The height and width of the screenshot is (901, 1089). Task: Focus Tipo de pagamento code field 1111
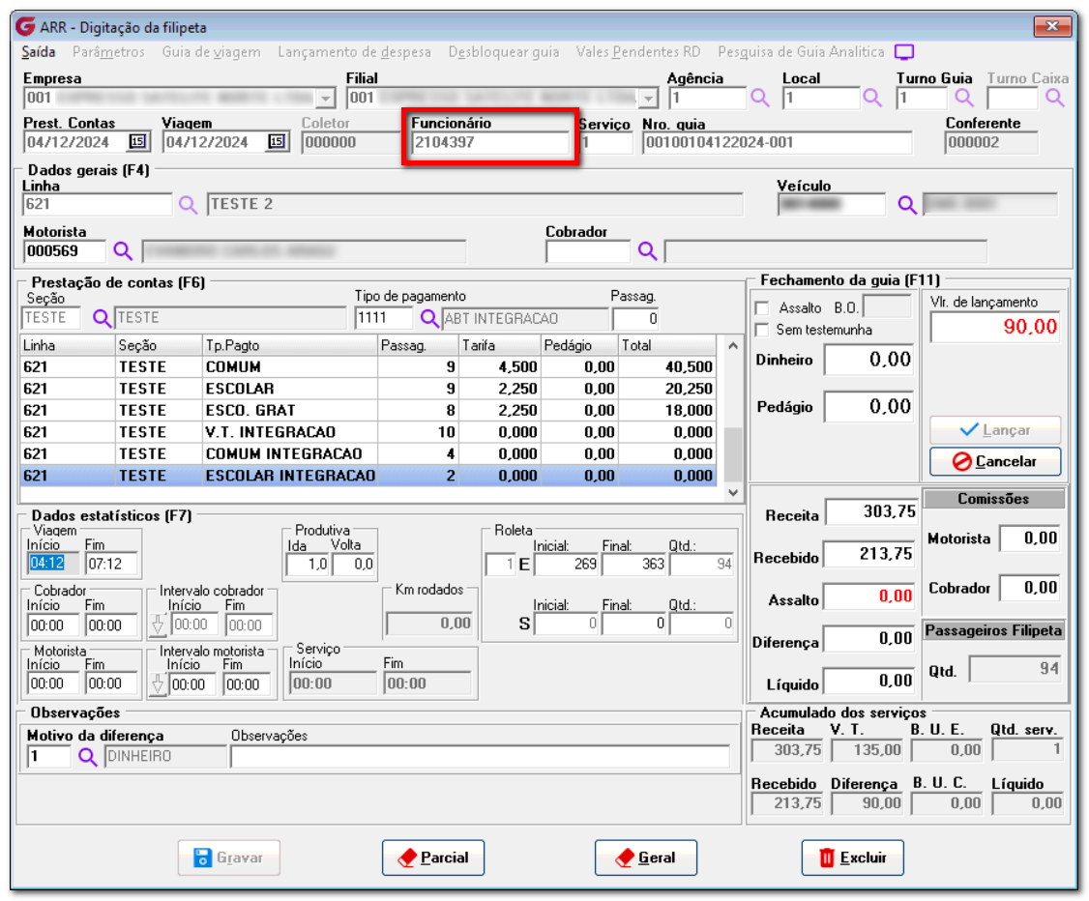click(x=383, y=319)
